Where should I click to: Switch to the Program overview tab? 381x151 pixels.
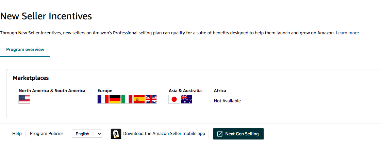point(25,50)
